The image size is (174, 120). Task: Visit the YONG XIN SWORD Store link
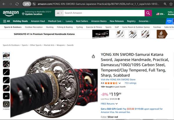click(x=118, y=80)
